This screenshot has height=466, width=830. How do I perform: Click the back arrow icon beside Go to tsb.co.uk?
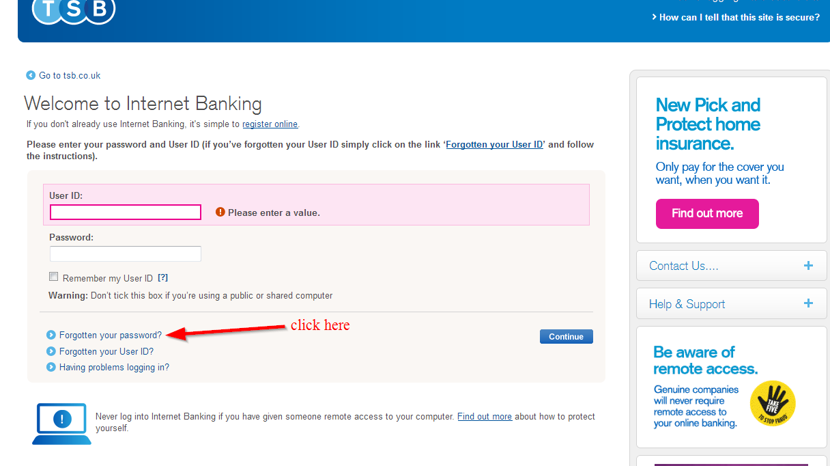click(x=31, y=75)
